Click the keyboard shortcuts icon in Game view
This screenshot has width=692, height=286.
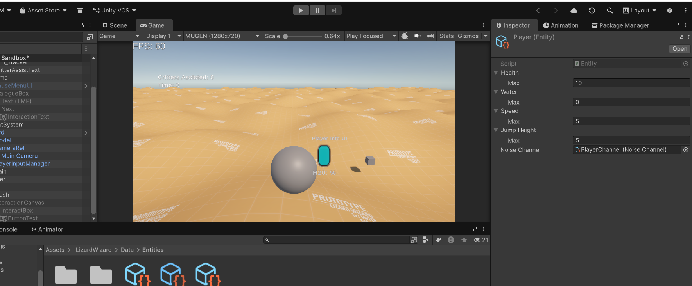[430, 36]
